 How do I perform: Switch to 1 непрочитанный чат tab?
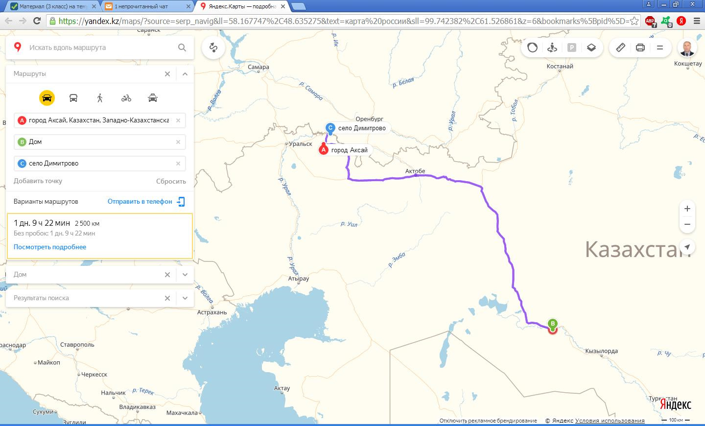[147, 6]
